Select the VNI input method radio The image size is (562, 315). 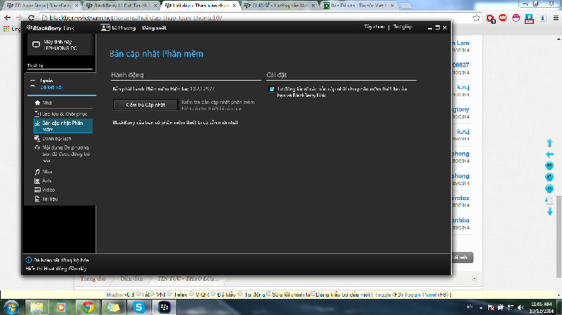coord(152,294)
